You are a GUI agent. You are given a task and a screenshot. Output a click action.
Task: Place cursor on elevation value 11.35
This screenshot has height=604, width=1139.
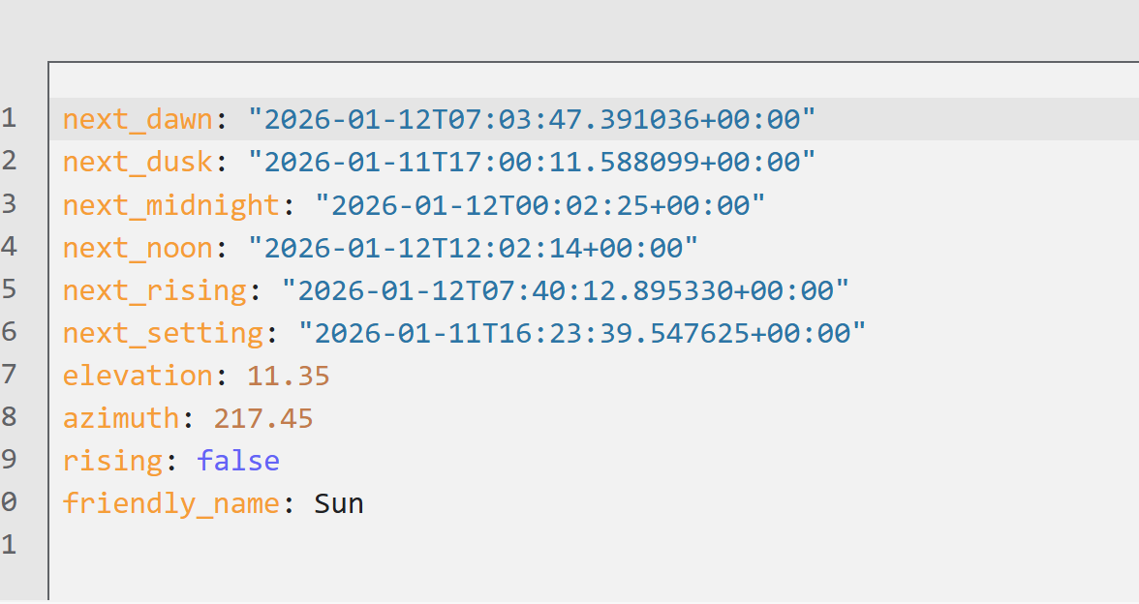point(289,376)
